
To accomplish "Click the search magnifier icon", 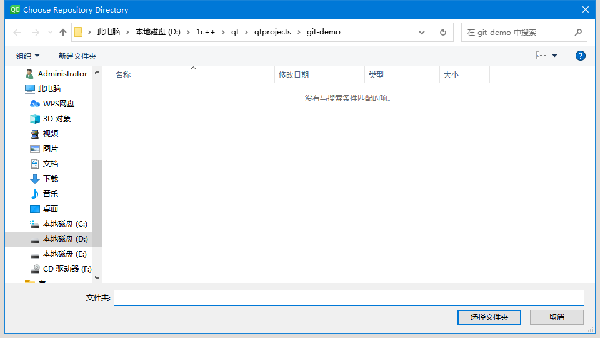I will [x=578, y=32].
